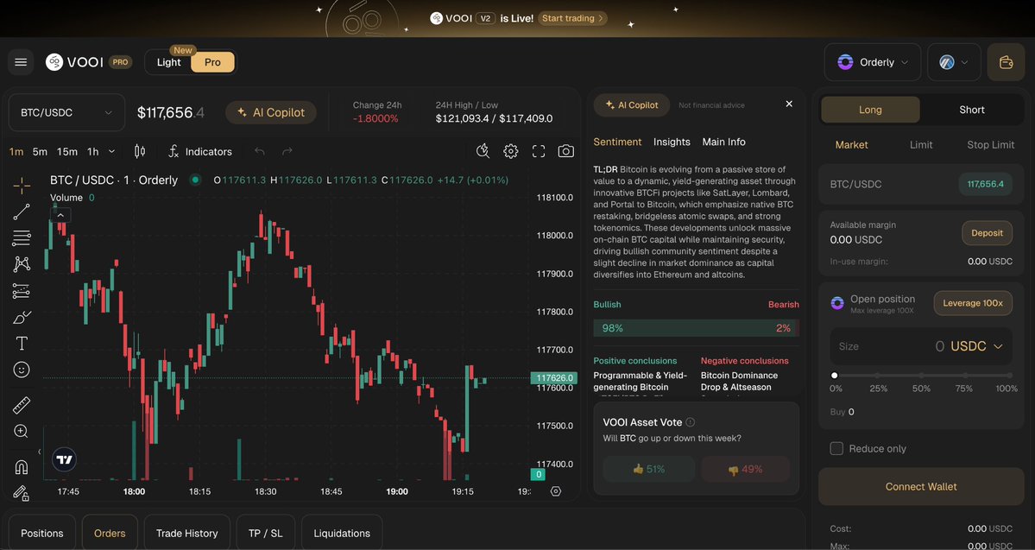The height and width of the screenshot is (550, 1035).
Task: Select the forecasting and measurement tool
Action: tap(21, 291)
